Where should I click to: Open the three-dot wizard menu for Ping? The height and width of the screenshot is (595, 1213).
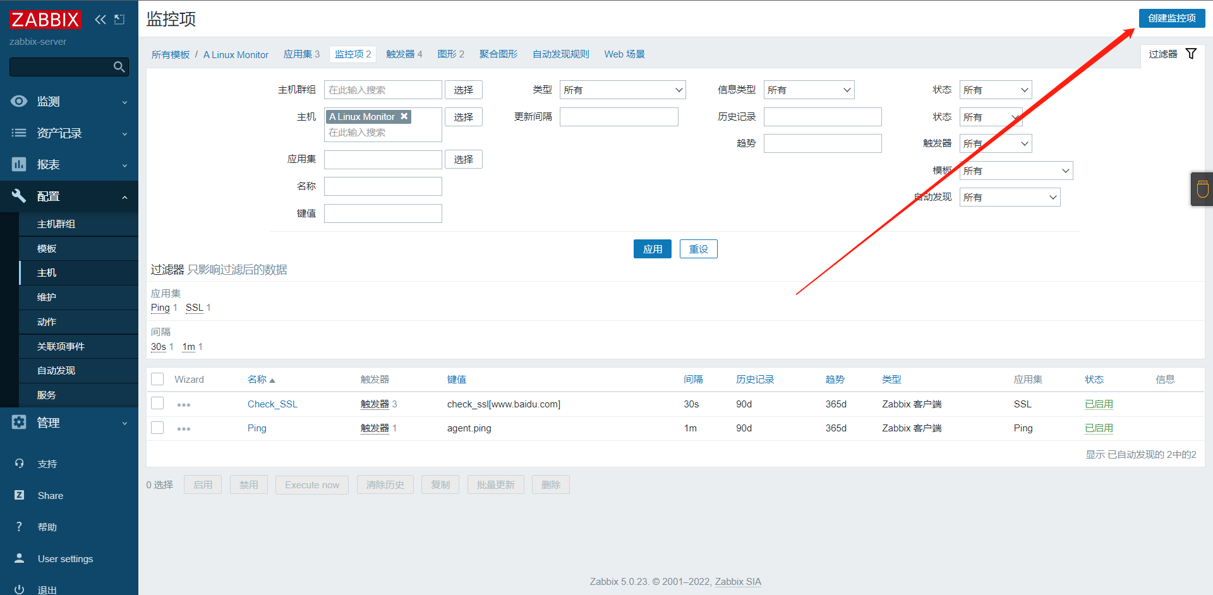point(184,429)
